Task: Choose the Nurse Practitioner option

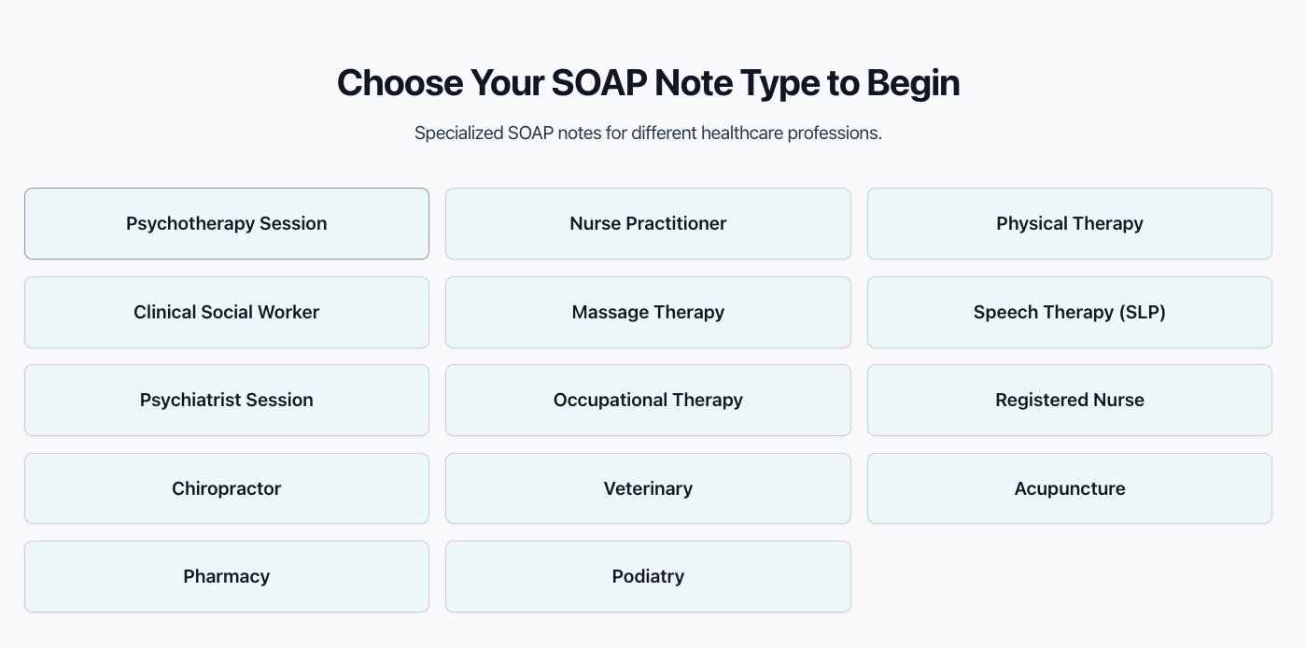Action: 648,223
